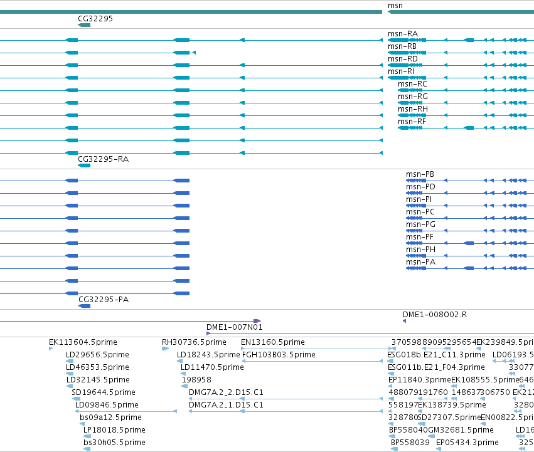Select the msn-PH protein label
The width and height of the screenshot is (534, 452).
[420, 250]
